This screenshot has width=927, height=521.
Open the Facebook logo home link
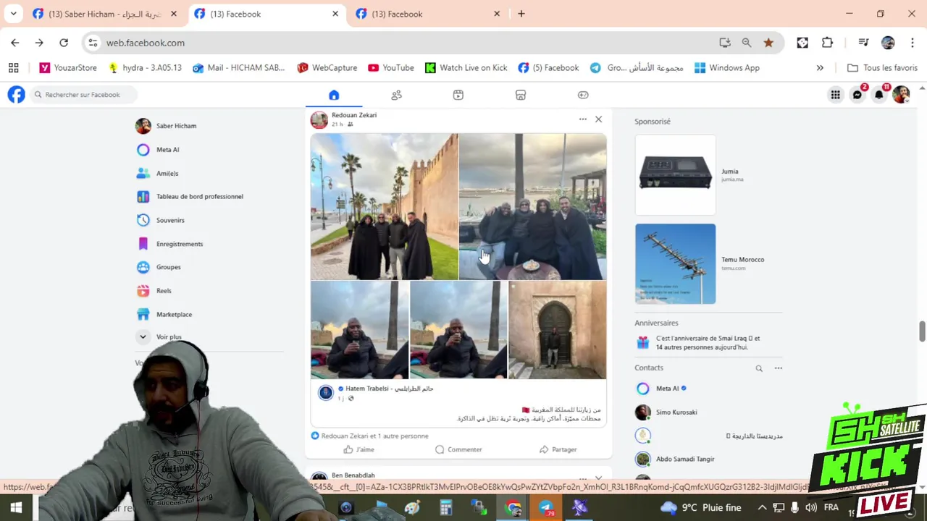coord(16,95)
